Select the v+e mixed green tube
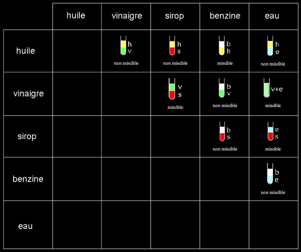301x252 pixels. (267, 88)
